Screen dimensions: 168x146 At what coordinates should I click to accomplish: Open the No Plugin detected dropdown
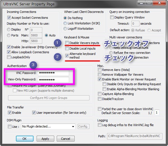pyautogui.click(x=48, y=126)
